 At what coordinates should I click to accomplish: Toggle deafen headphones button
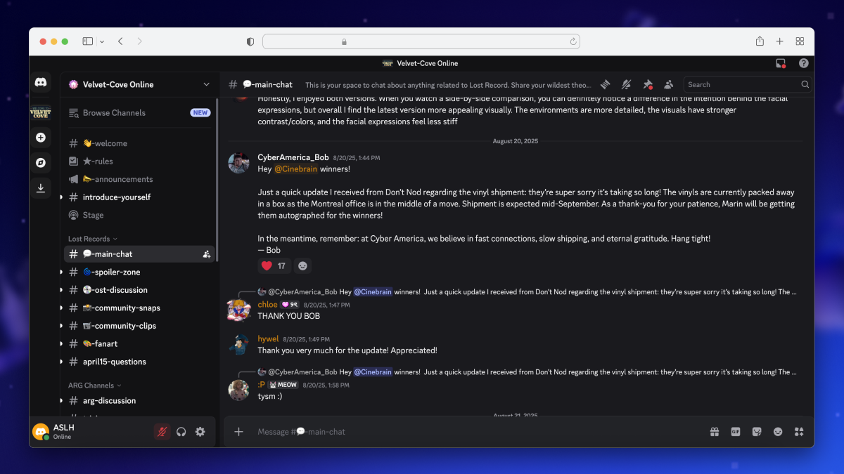point(181,432)
